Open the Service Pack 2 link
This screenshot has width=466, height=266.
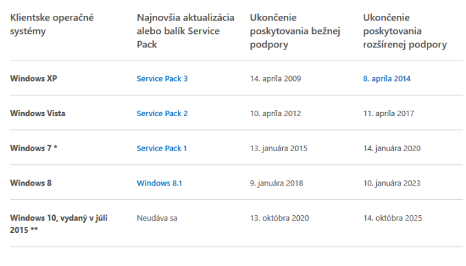pyautogui.click(x=162, y=113)
